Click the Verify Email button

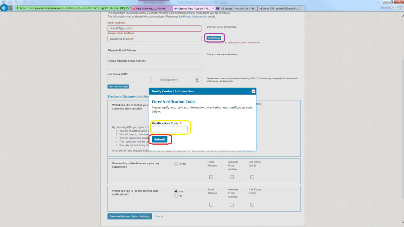point(214,38)
